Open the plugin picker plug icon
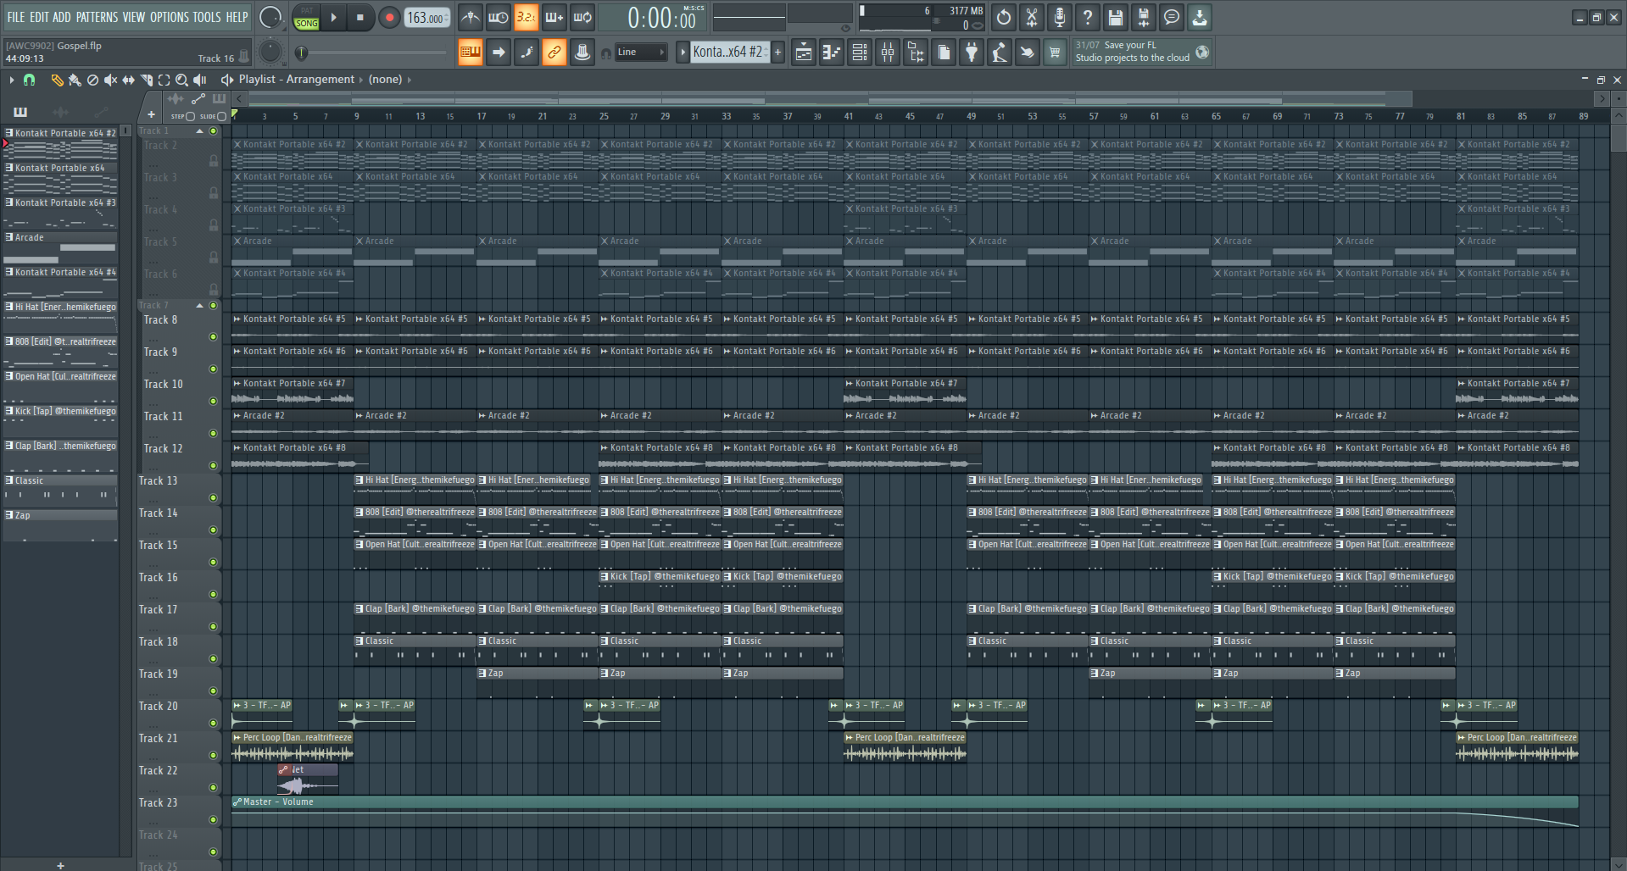 [972, 53]
